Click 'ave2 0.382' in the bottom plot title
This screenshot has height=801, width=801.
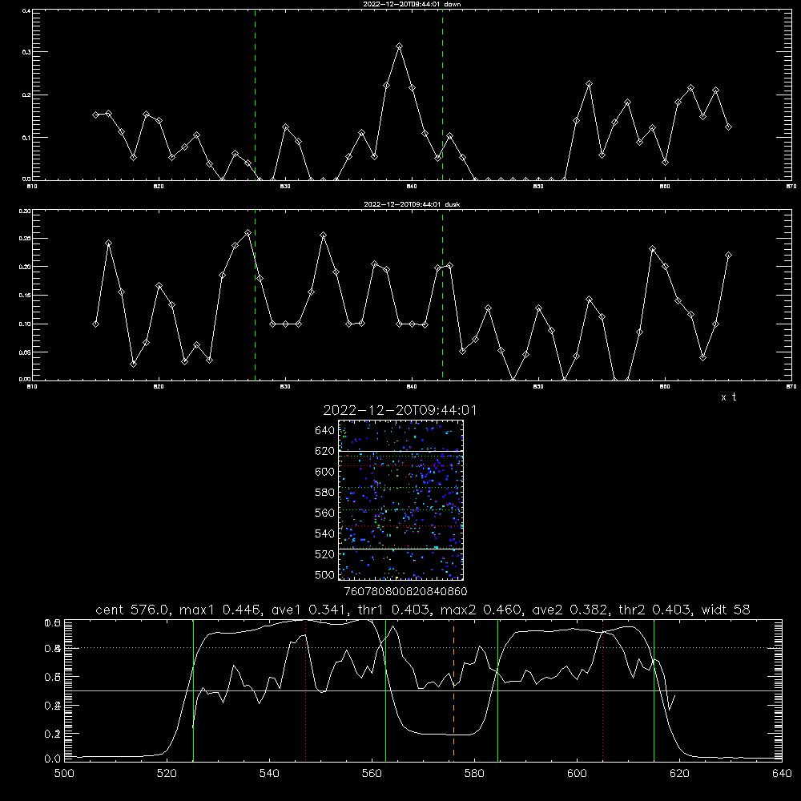(570, 610)
